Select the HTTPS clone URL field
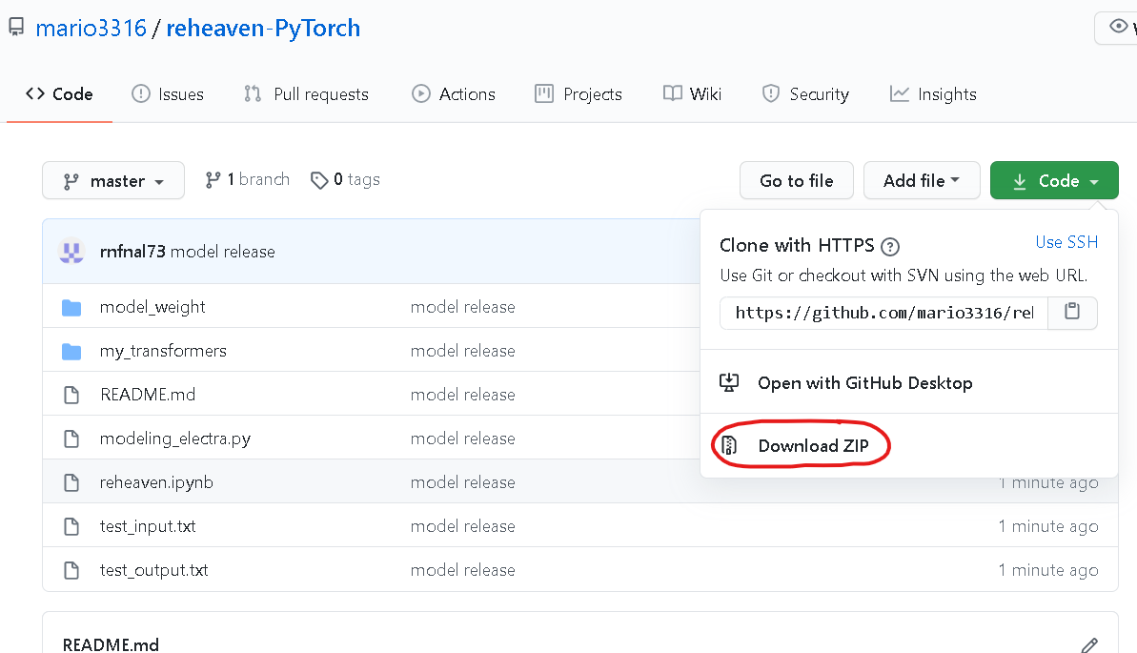This screenshot has width=1137, height=653. pos(883,313)
